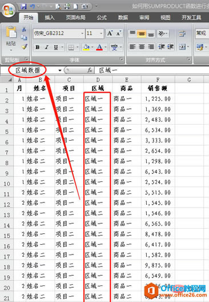Apply the yellow fill color bucket
This screenshot has width=209, height=302.
[x=86, y=47]
